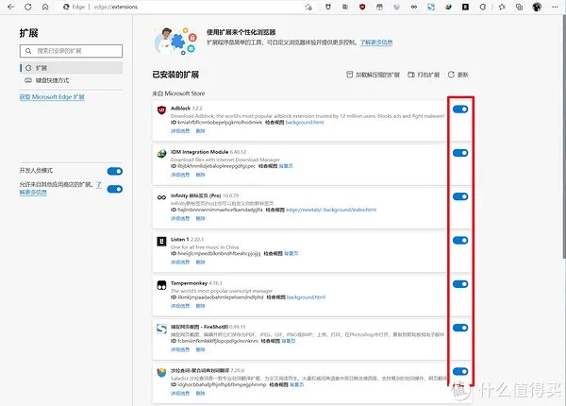The height and width of the screenshot is (406, 566).
Task: Open the 获取 Microsoft Edge 扩展 link
Action: 52,97
